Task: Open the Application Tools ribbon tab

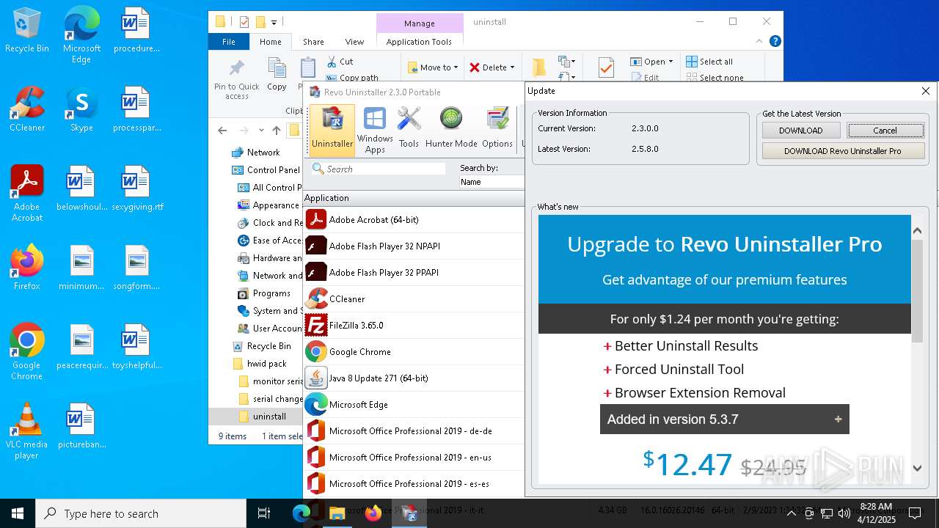Action: click(x=419, y=42)
